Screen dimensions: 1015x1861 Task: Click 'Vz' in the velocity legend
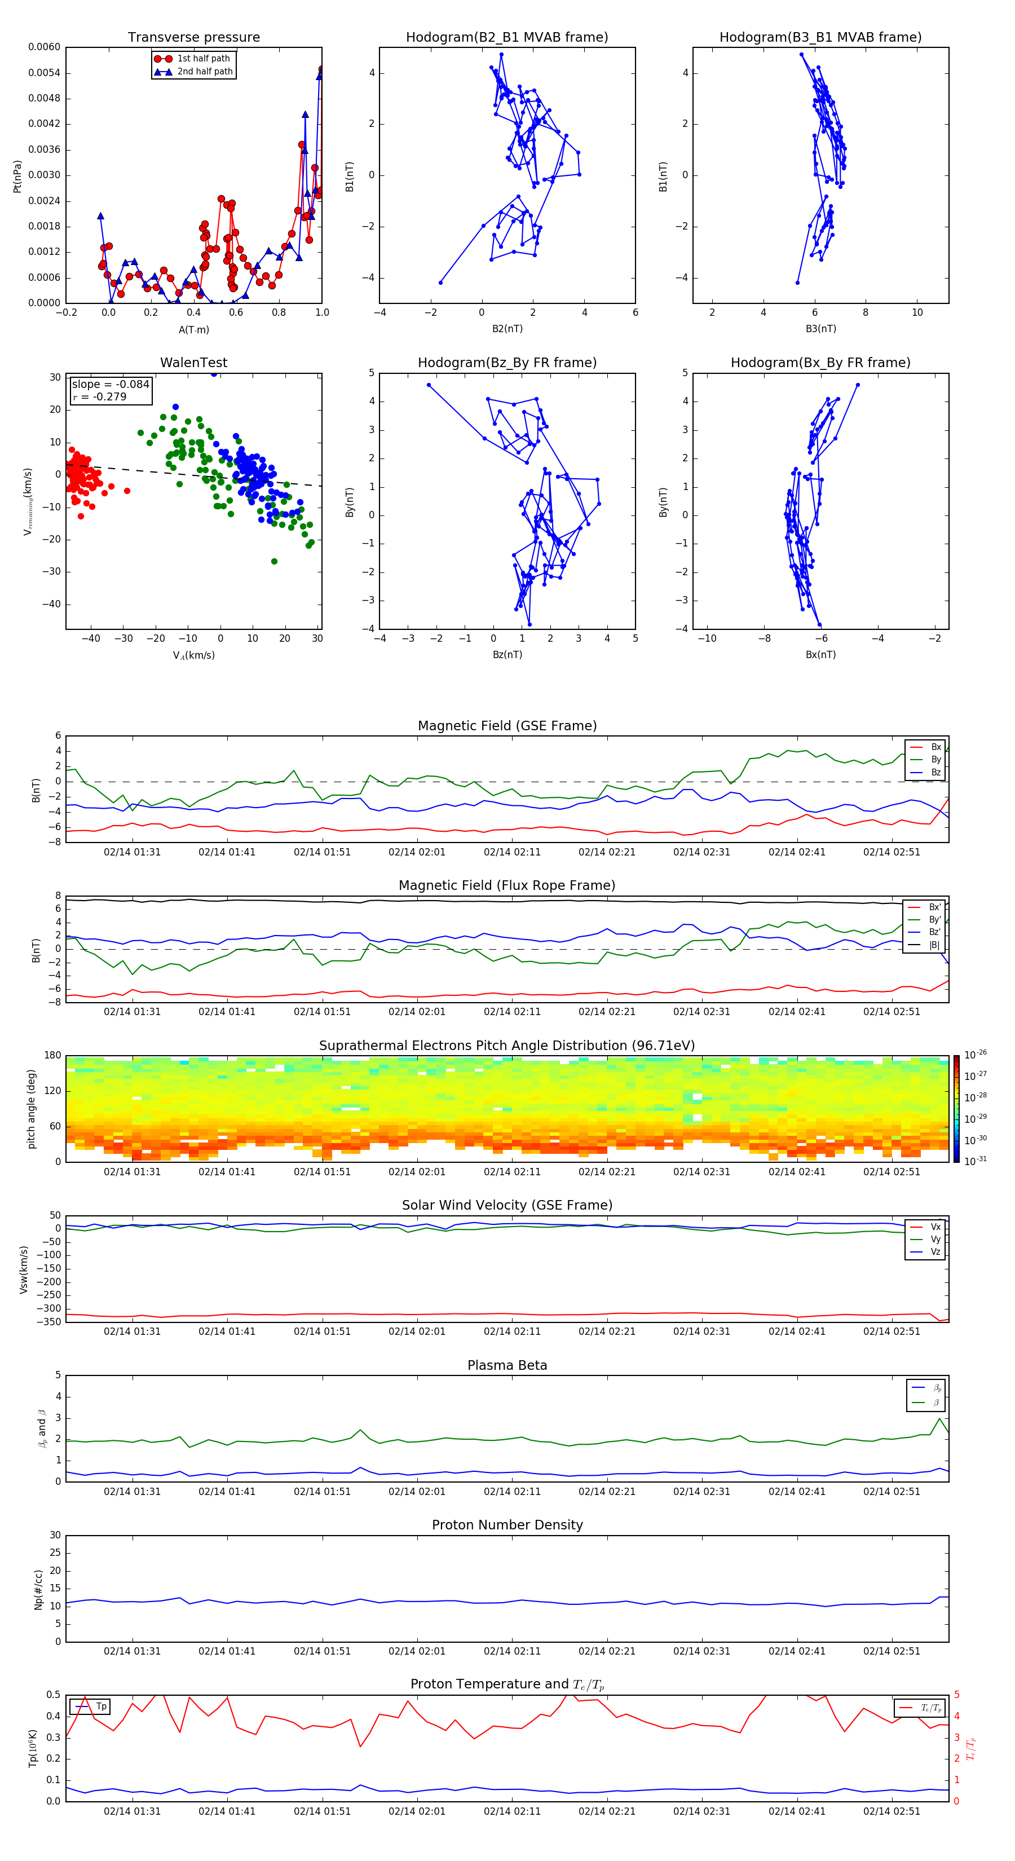925,1252
